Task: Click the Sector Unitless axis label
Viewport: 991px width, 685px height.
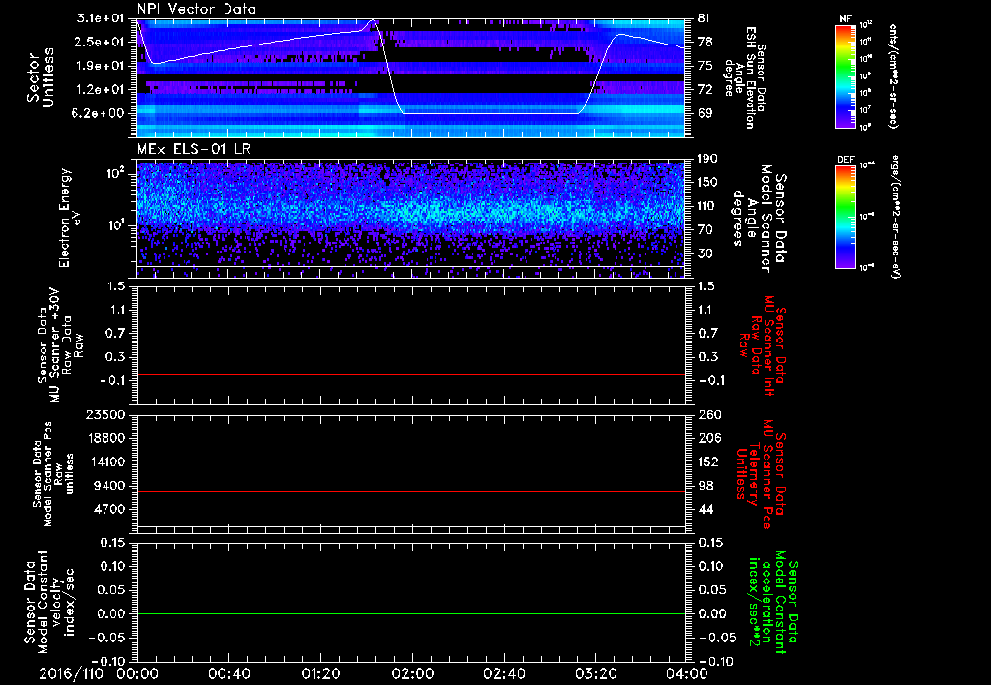Action: (x=41, y=77)
